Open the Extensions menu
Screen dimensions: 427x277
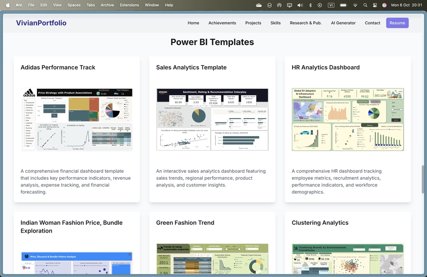129,5
